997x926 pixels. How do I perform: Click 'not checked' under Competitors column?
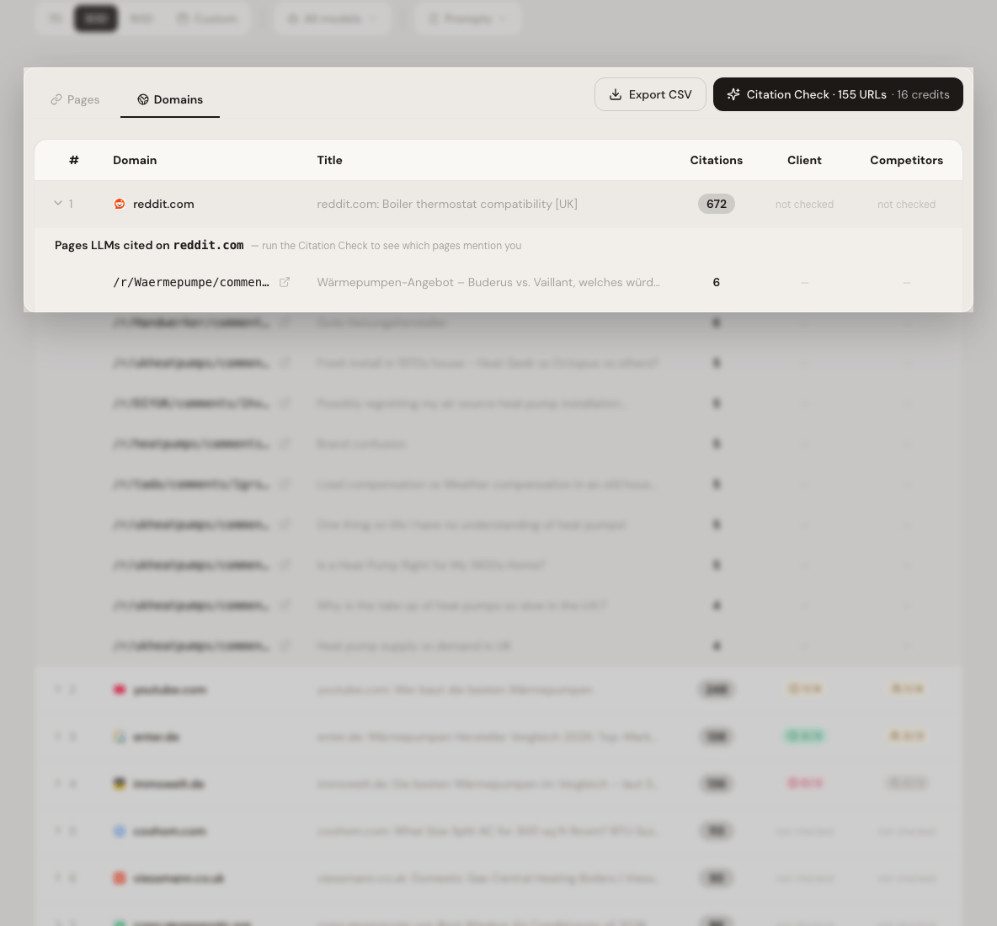[906, 205]
